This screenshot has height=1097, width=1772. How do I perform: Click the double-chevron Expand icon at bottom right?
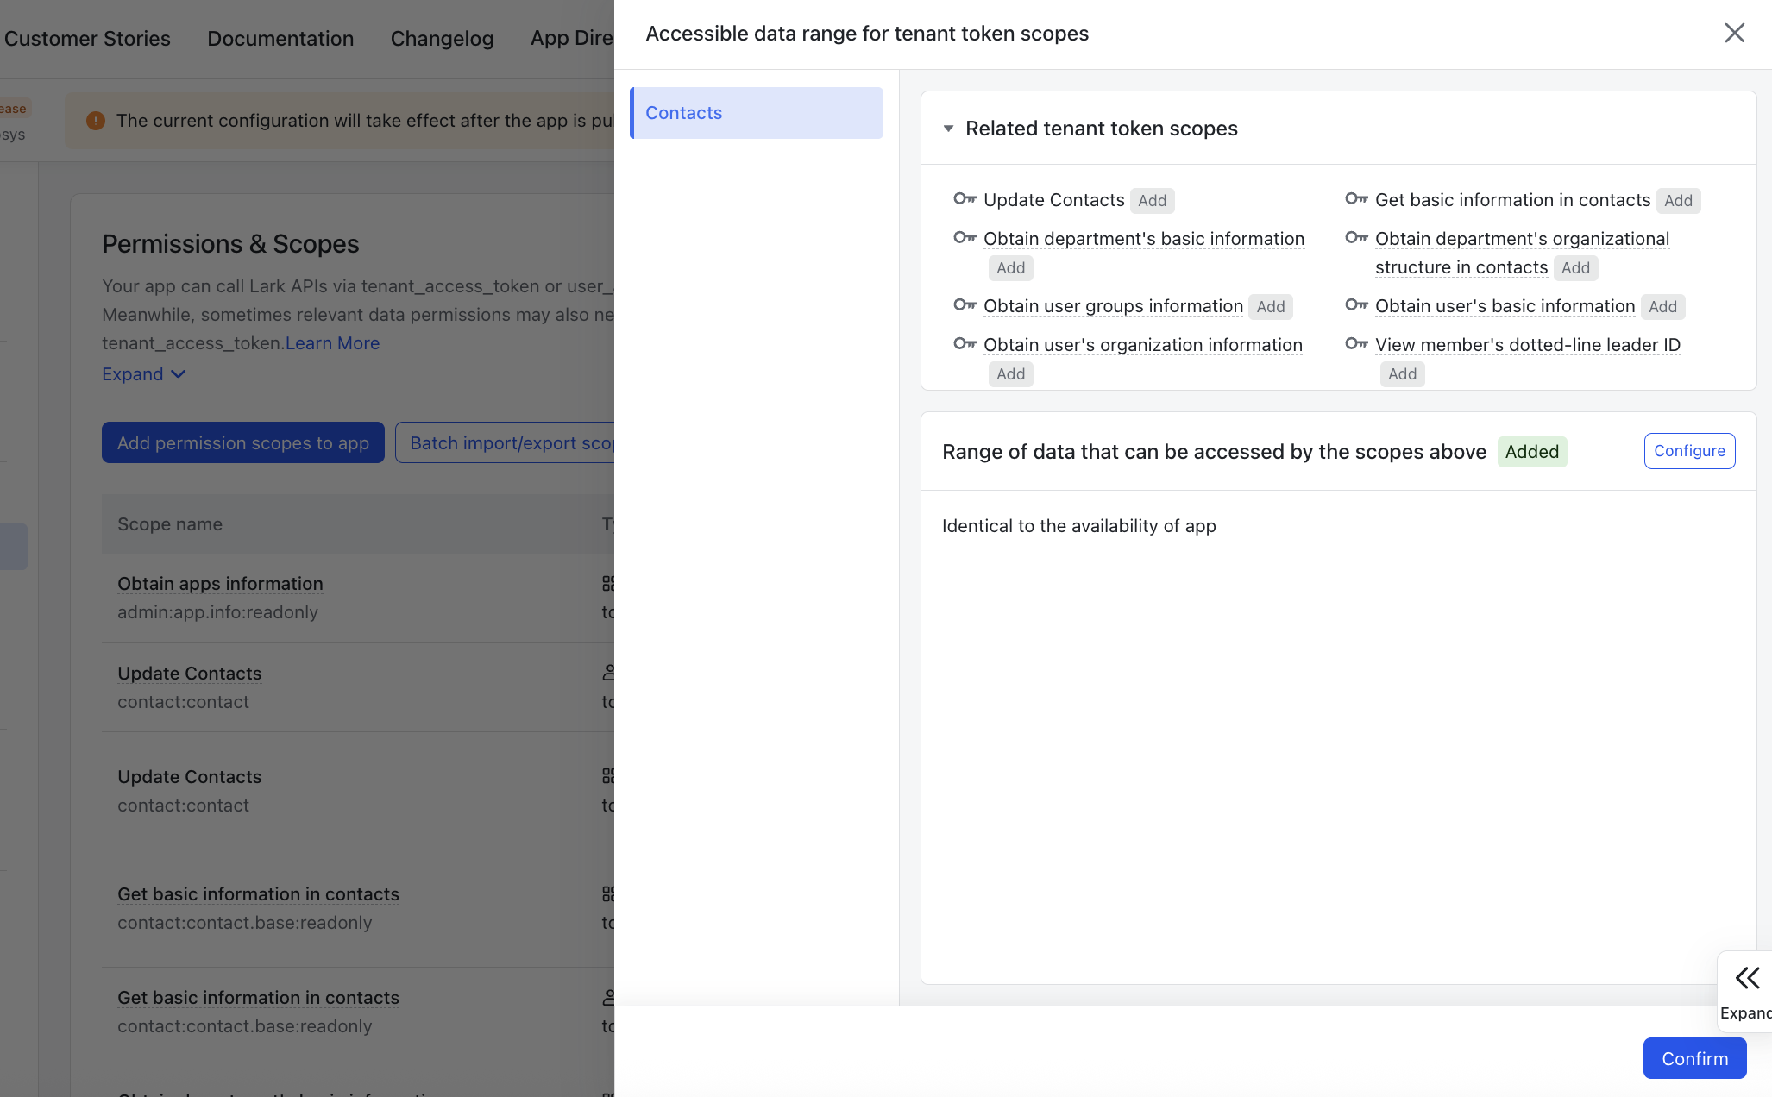coord(1747,978)
